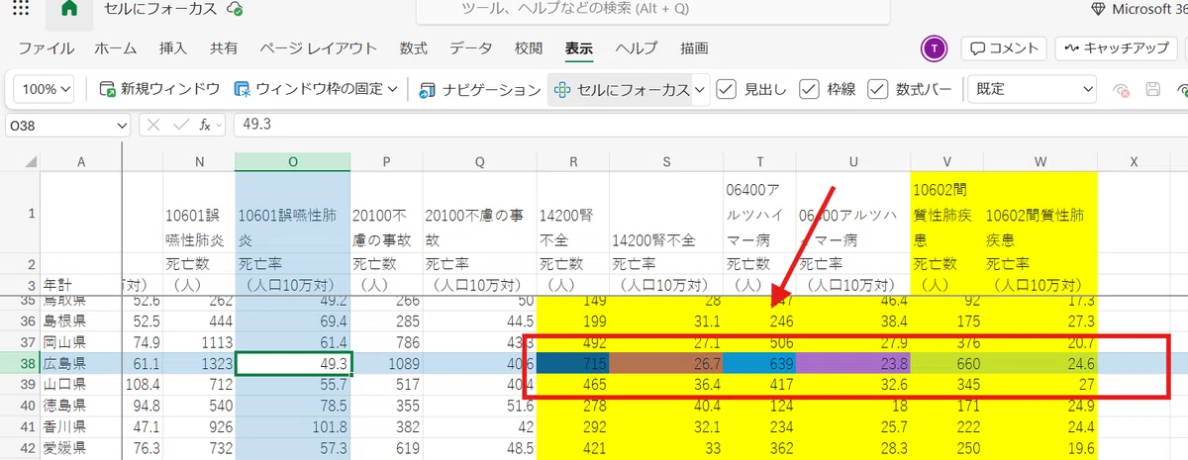Click the formula bar showing 49.3
1188x460 pixels.
708,125
